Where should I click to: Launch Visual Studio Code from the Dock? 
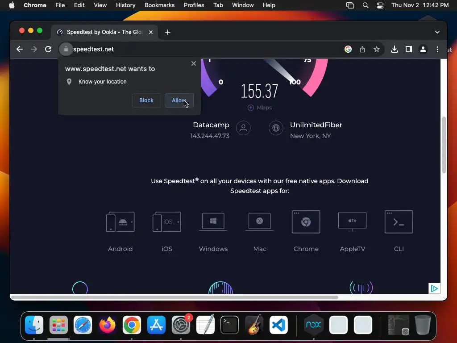[278, 325]
